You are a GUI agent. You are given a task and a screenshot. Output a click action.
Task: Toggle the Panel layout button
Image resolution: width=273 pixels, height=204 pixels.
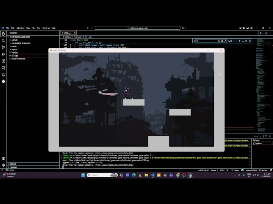pos(247,28)
